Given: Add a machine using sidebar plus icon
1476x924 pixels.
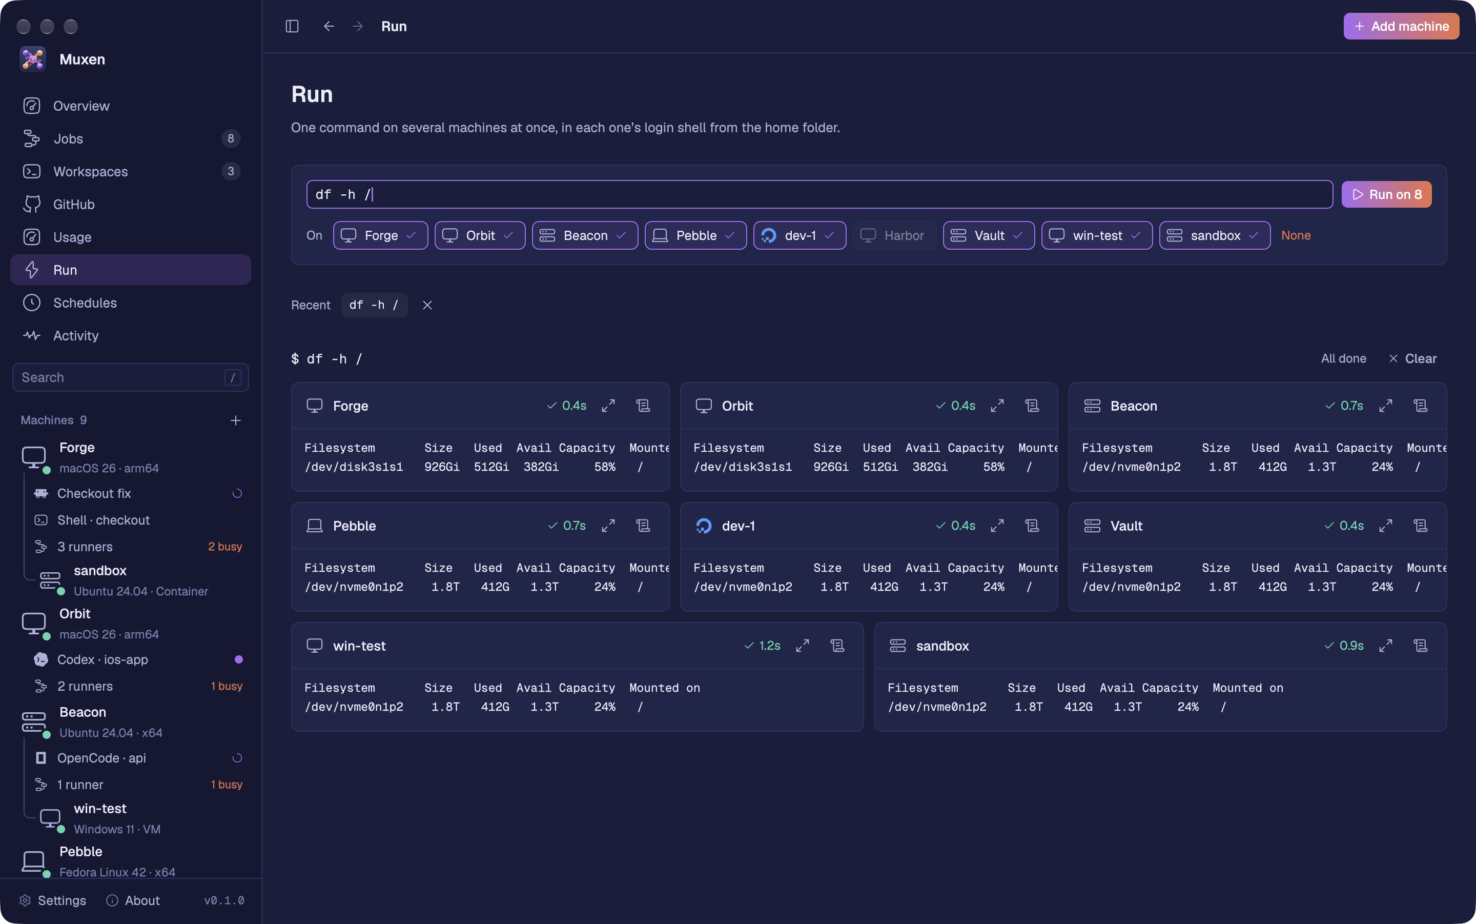Looking at the screenshot, I should [x=236, y=420].
